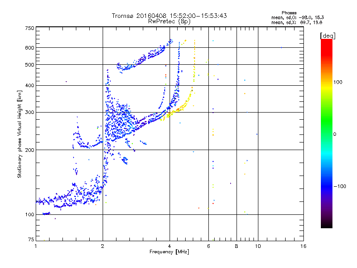The width and height of the screenshot is (357, 268).
Task: Click the y-axis tick label "600"
Action: click(x=29, y=48)
